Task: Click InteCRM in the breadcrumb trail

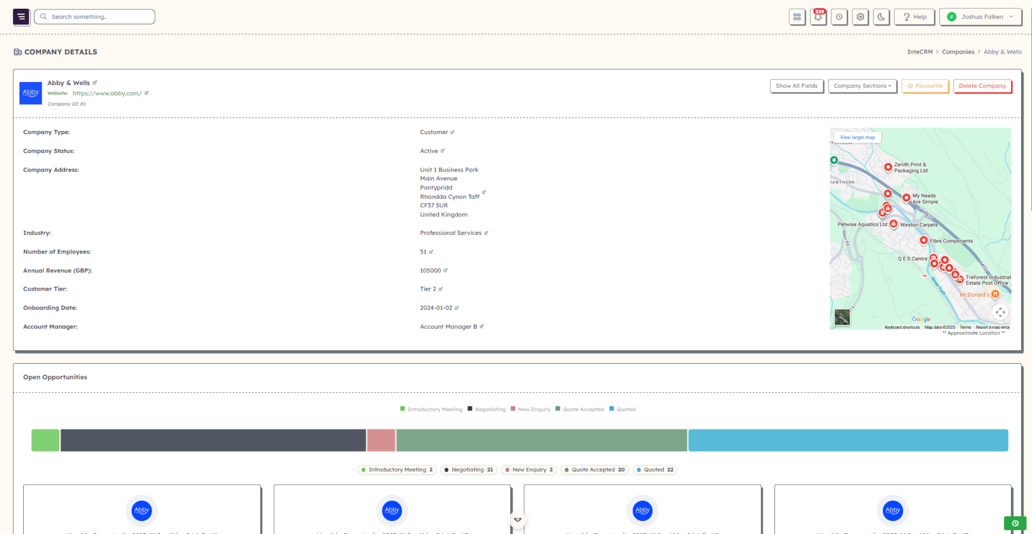Action: click(919, 52)
